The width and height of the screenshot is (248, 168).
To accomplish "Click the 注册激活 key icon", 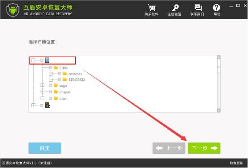I will 175,8.
